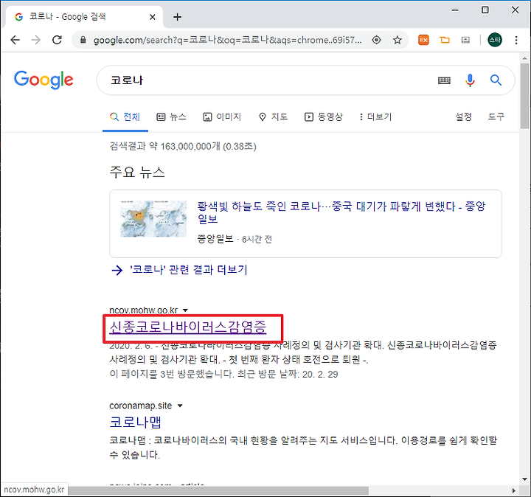Screen dimensions: 531x497
Task: Open a new tab with plus button
Action: click(178, 17)
